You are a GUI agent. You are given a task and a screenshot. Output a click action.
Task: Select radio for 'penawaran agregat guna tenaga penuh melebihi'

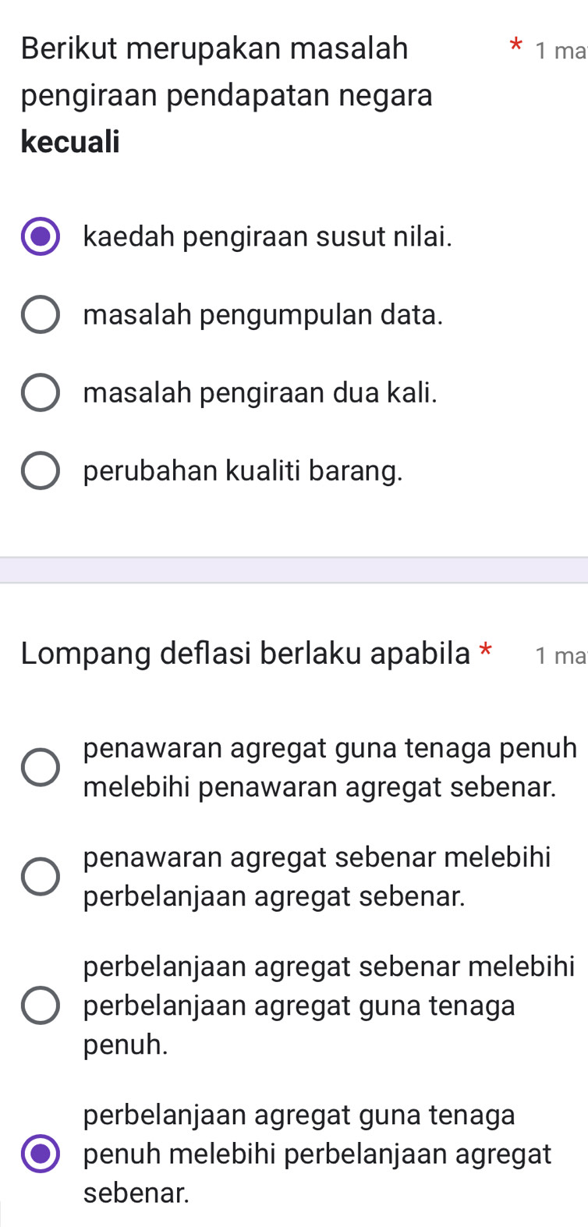tap(40, 768)
